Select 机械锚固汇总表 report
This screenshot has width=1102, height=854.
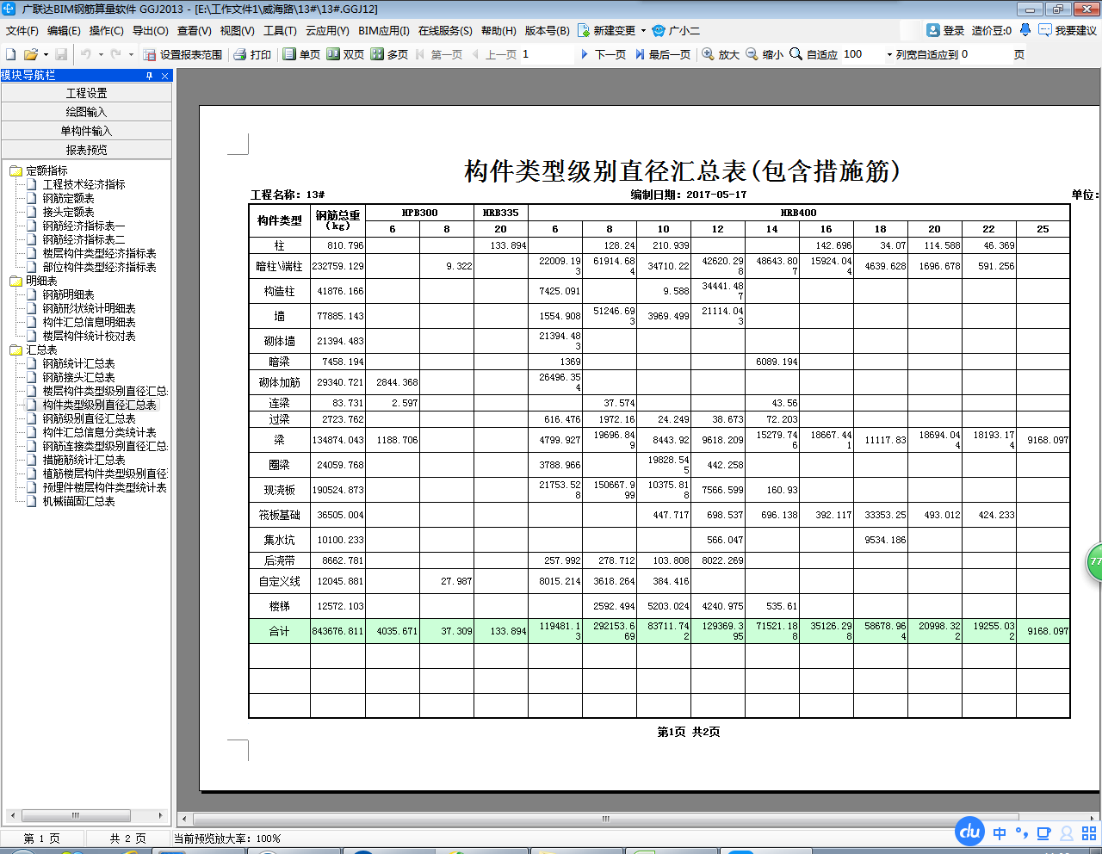(78, 501)
